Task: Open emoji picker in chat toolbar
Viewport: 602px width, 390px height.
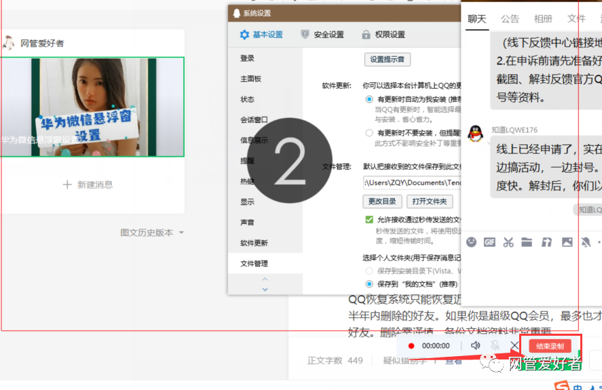Action: tap(471, 242)
